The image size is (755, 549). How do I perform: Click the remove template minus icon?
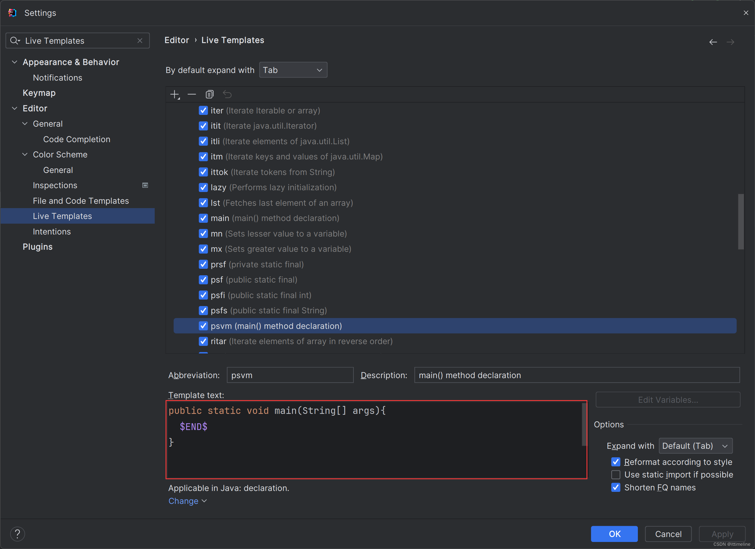[x=192, y=95]
